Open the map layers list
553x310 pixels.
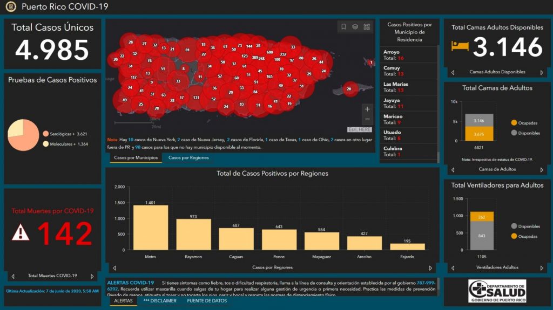point(355,27)
